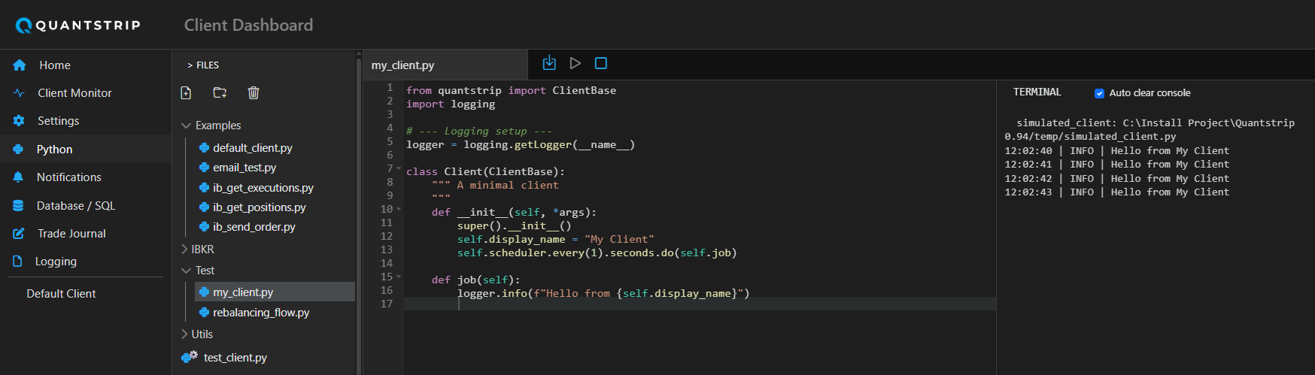Open ib_get_executions.py file
Screen dimensions: 1315x375
point(263,188)
